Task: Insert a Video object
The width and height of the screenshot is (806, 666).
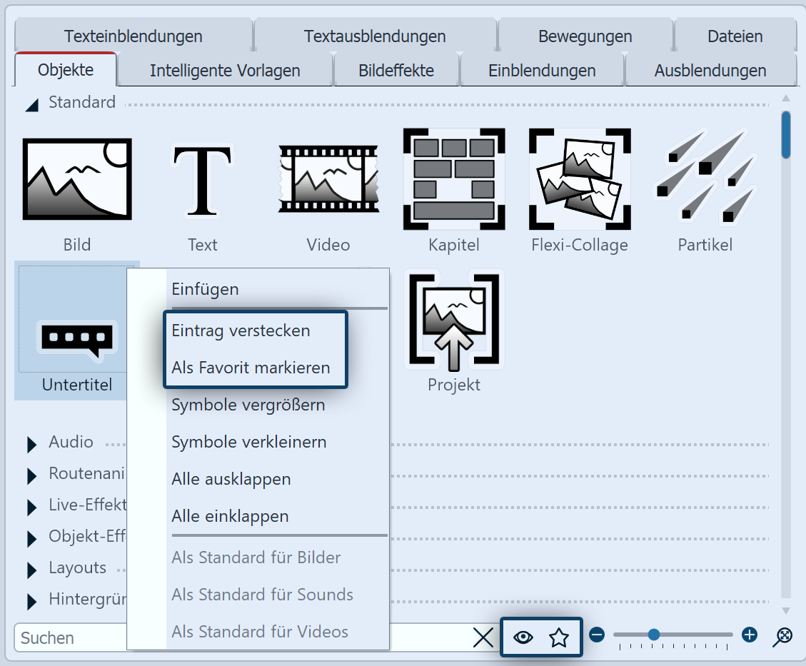Action: [328, 178]
